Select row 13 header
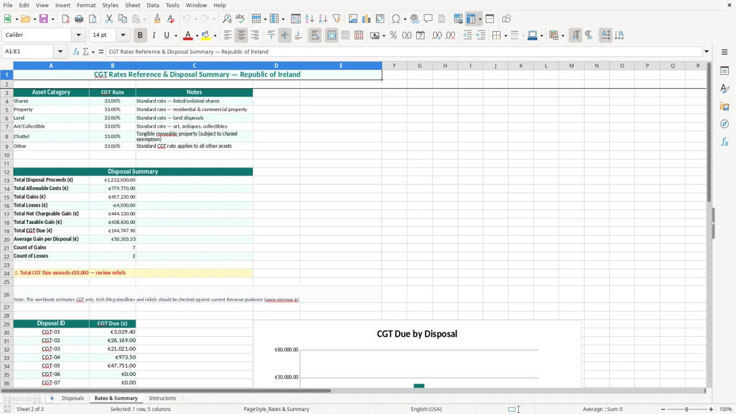The height and width of the screenshot is (414, 736). point(6,180)
